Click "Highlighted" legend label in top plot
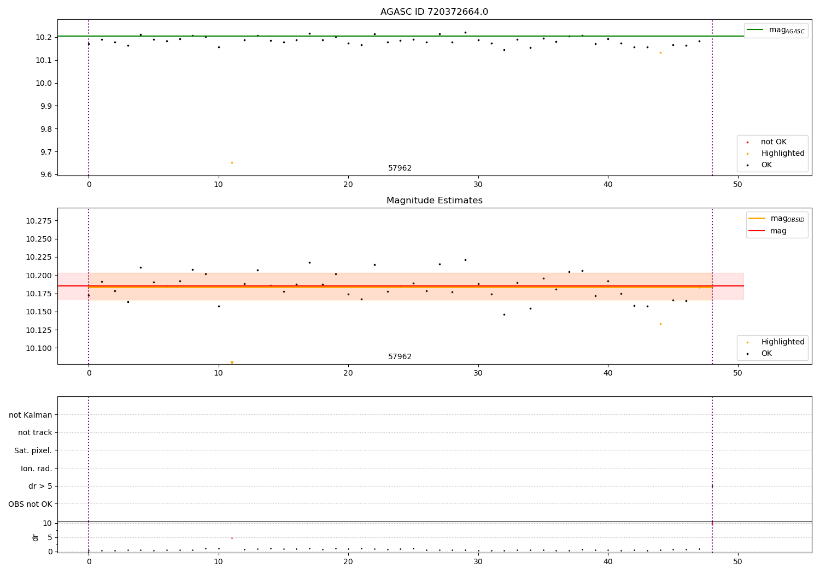Image resolution: width=820 pixels, height=574 pixels. pos(783,154)
